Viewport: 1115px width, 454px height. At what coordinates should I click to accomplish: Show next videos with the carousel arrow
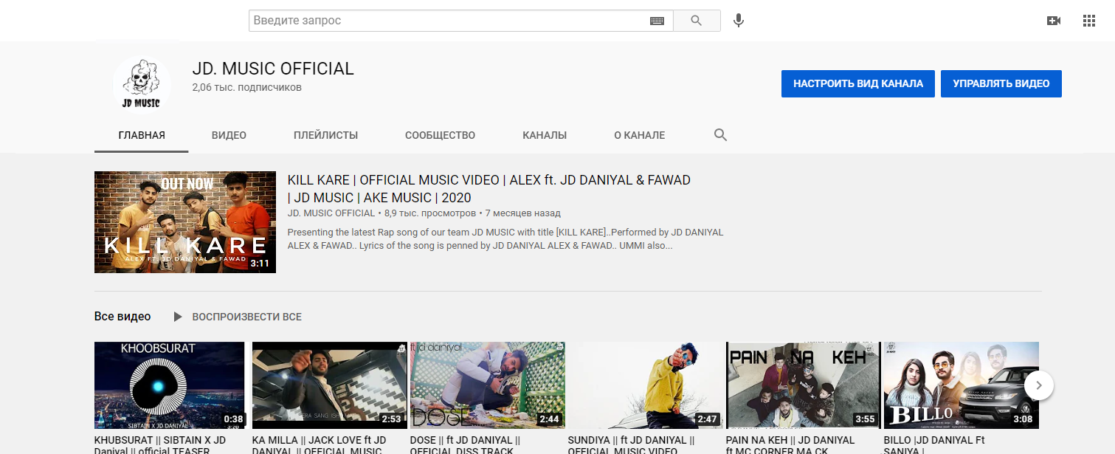1039,385
